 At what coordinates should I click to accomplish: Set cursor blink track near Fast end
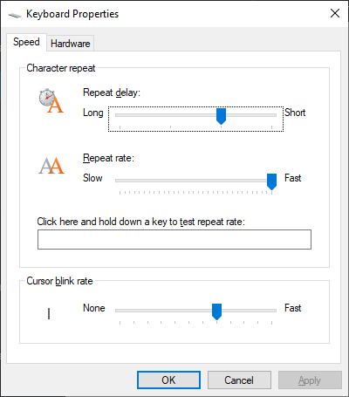(x=264, y=311)
